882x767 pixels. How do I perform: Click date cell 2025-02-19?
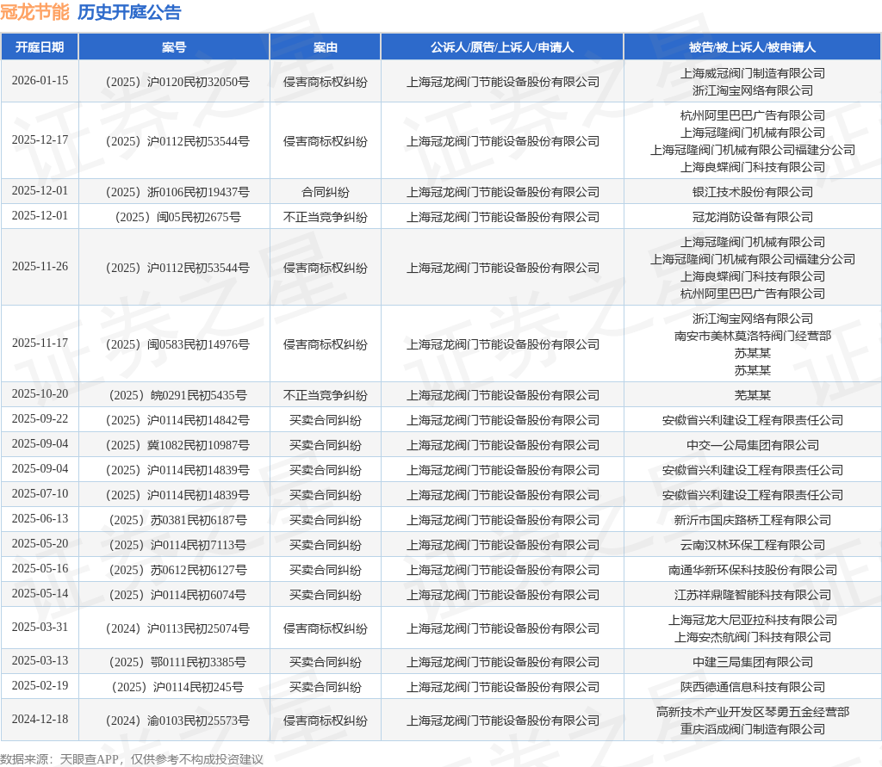pyautogui.click(x=40, y=685)
